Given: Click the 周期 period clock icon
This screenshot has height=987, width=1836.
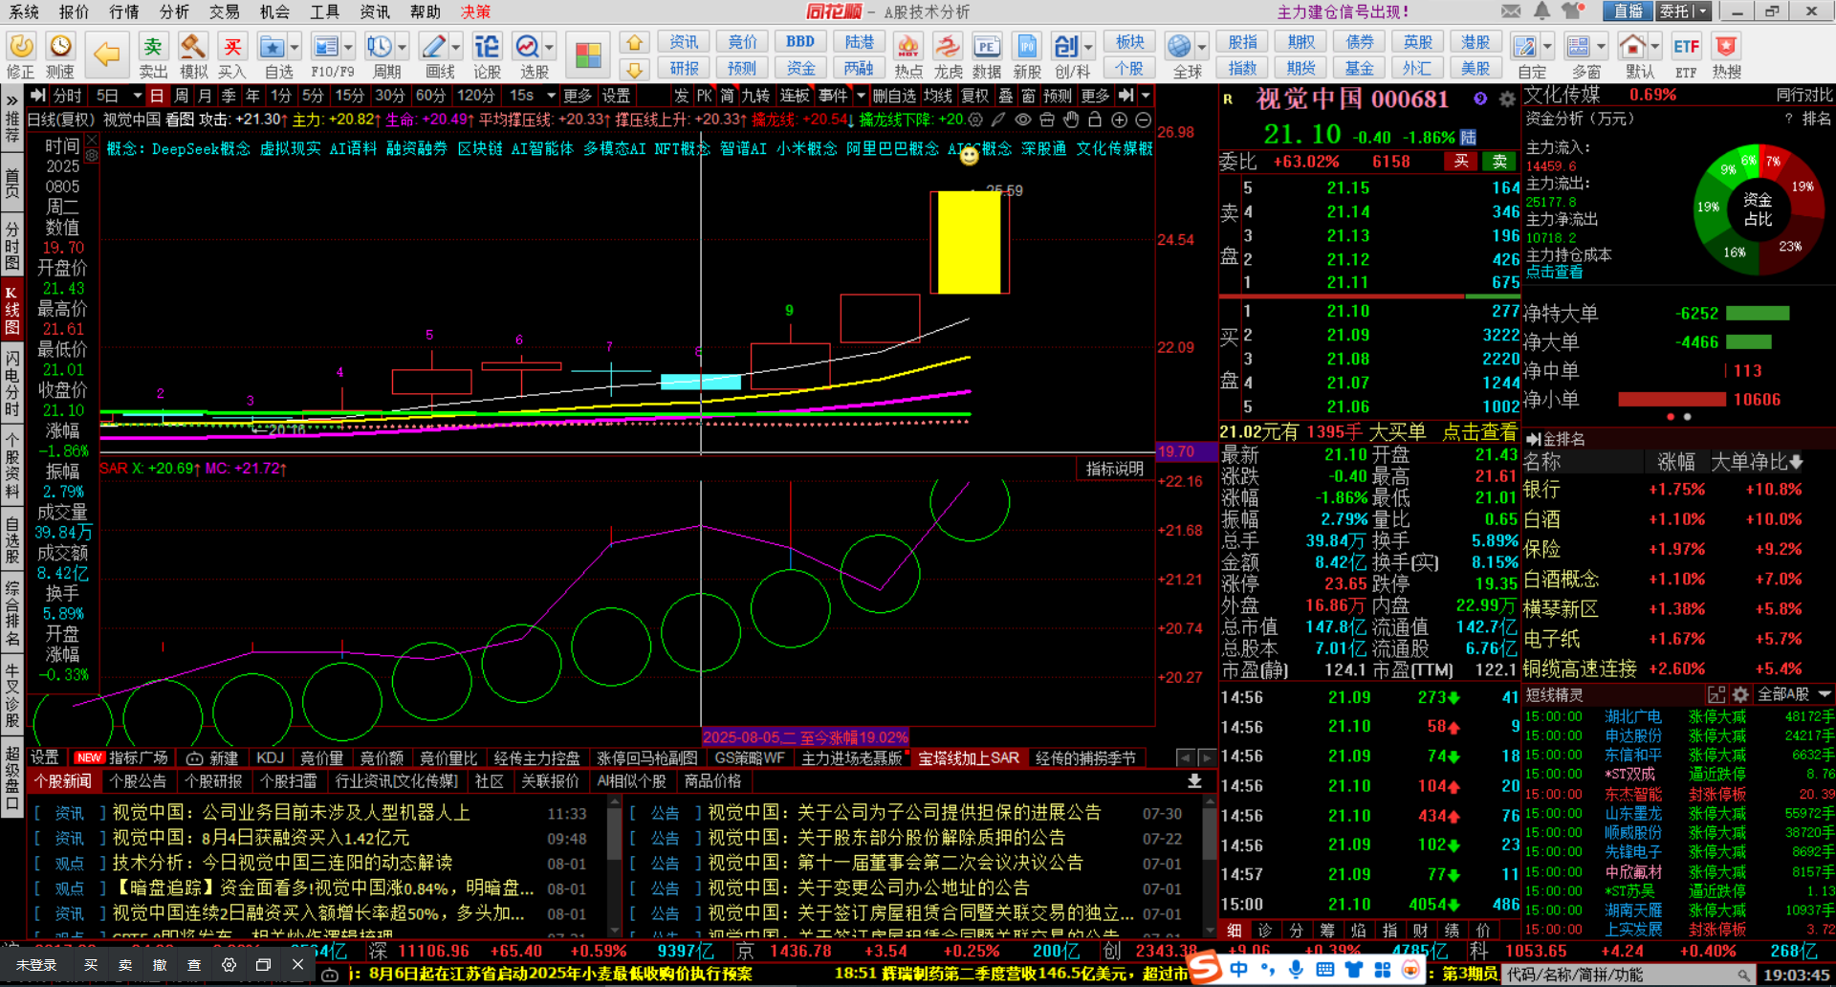Looking at the screenshot, I should pos(380,47).
